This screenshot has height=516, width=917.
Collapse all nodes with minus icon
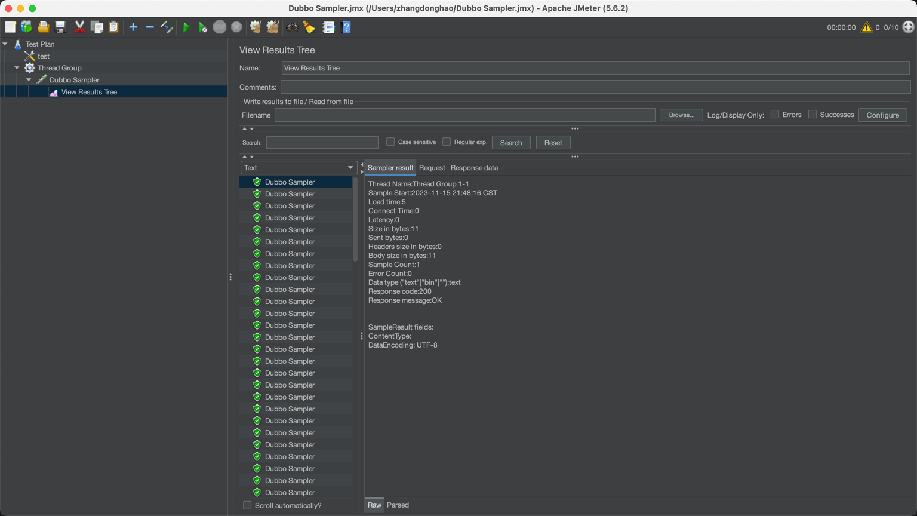coord(150,27)
